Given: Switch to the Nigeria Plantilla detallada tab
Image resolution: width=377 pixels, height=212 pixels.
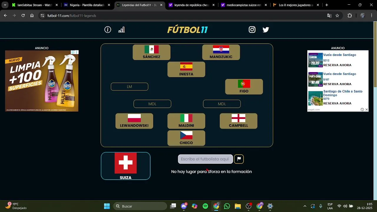Looking at the screenshot, I should (x=87, y=5).
